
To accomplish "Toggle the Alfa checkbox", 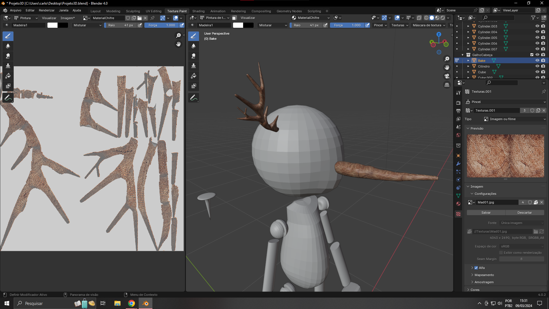I will (x=476, y=268).
